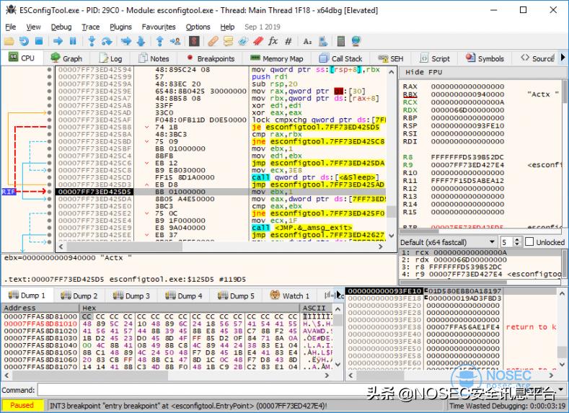Restart the debugged program via toolbar
Viewport: 569px width, 413px height.
[24, 41]
